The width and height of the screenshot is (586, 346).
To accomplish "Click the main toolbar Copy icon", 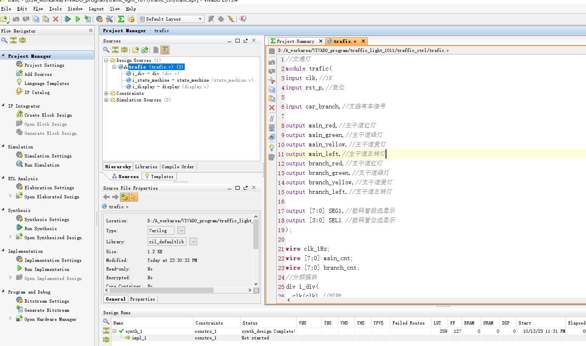I will click(x=36, y=19).
